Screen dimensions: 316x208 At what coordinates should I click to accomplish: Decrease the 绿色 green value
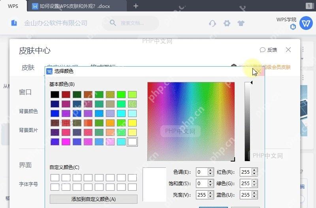tap(254, 186)
